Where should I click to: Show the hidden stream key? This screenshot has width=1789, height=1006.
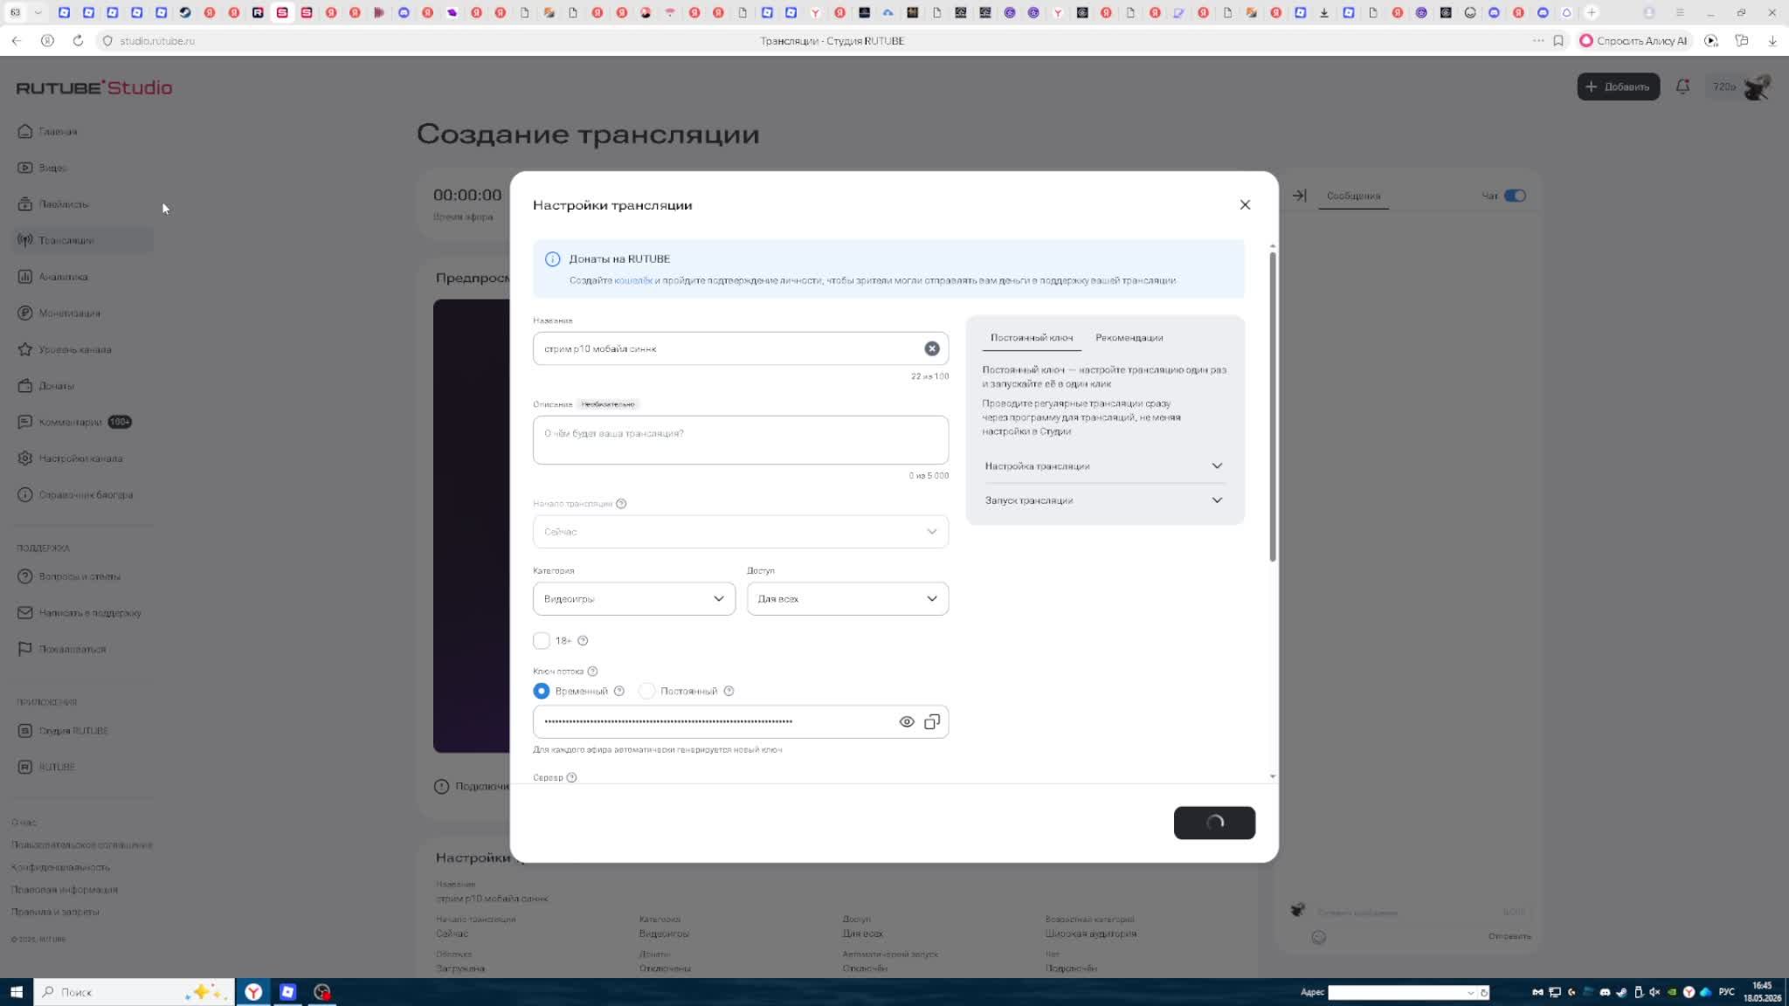pos(907,722)
